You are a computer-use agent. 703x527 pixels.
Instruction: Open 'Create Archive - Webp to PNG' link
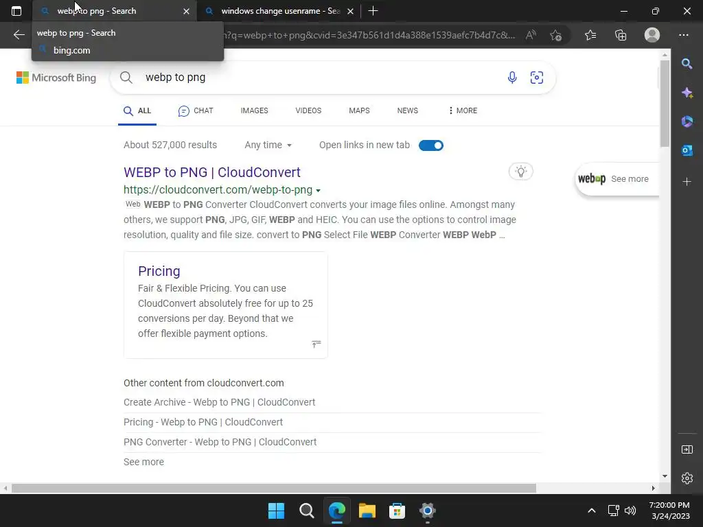(219, 402)
